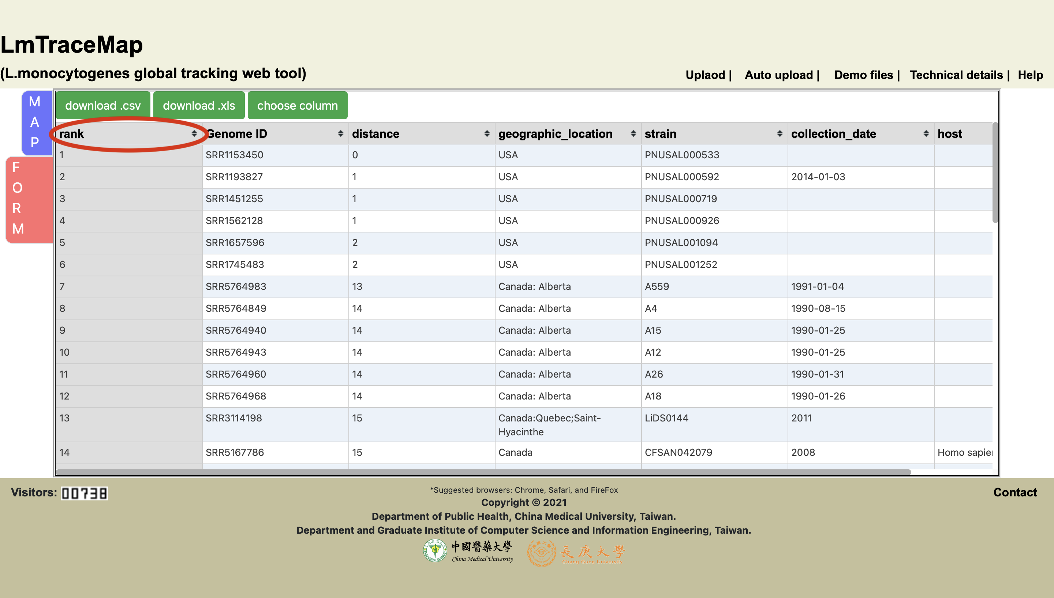
Task: Select genome ID SRR1153450 cell
Action: [x=276, y=155]
